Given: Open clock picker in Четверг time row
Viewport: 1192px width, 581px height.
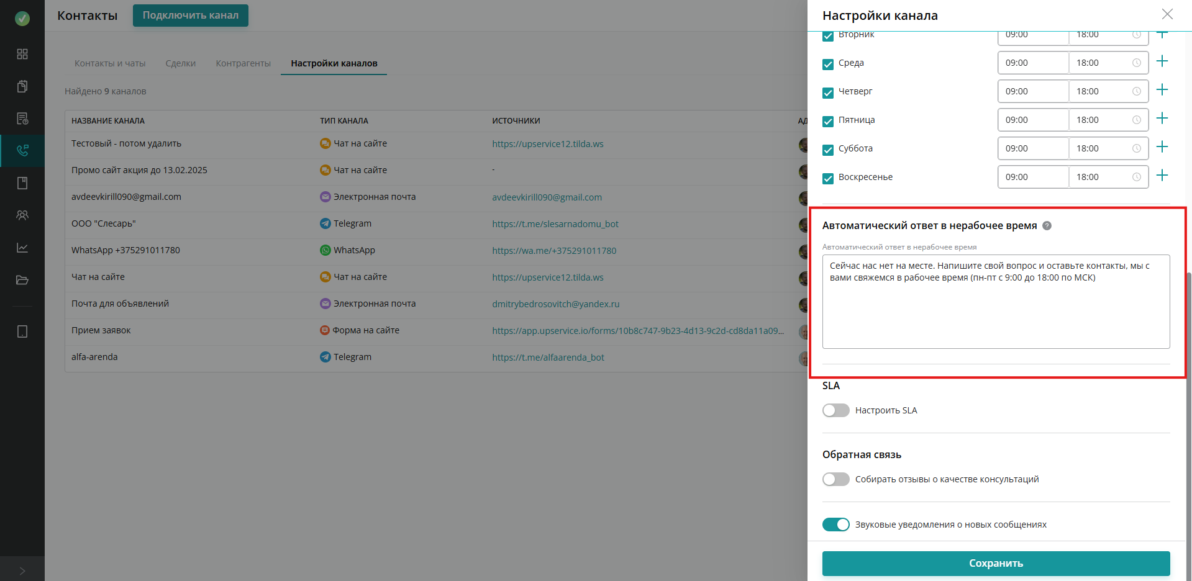Looking at the screenshot, I should click(1136, 91).
